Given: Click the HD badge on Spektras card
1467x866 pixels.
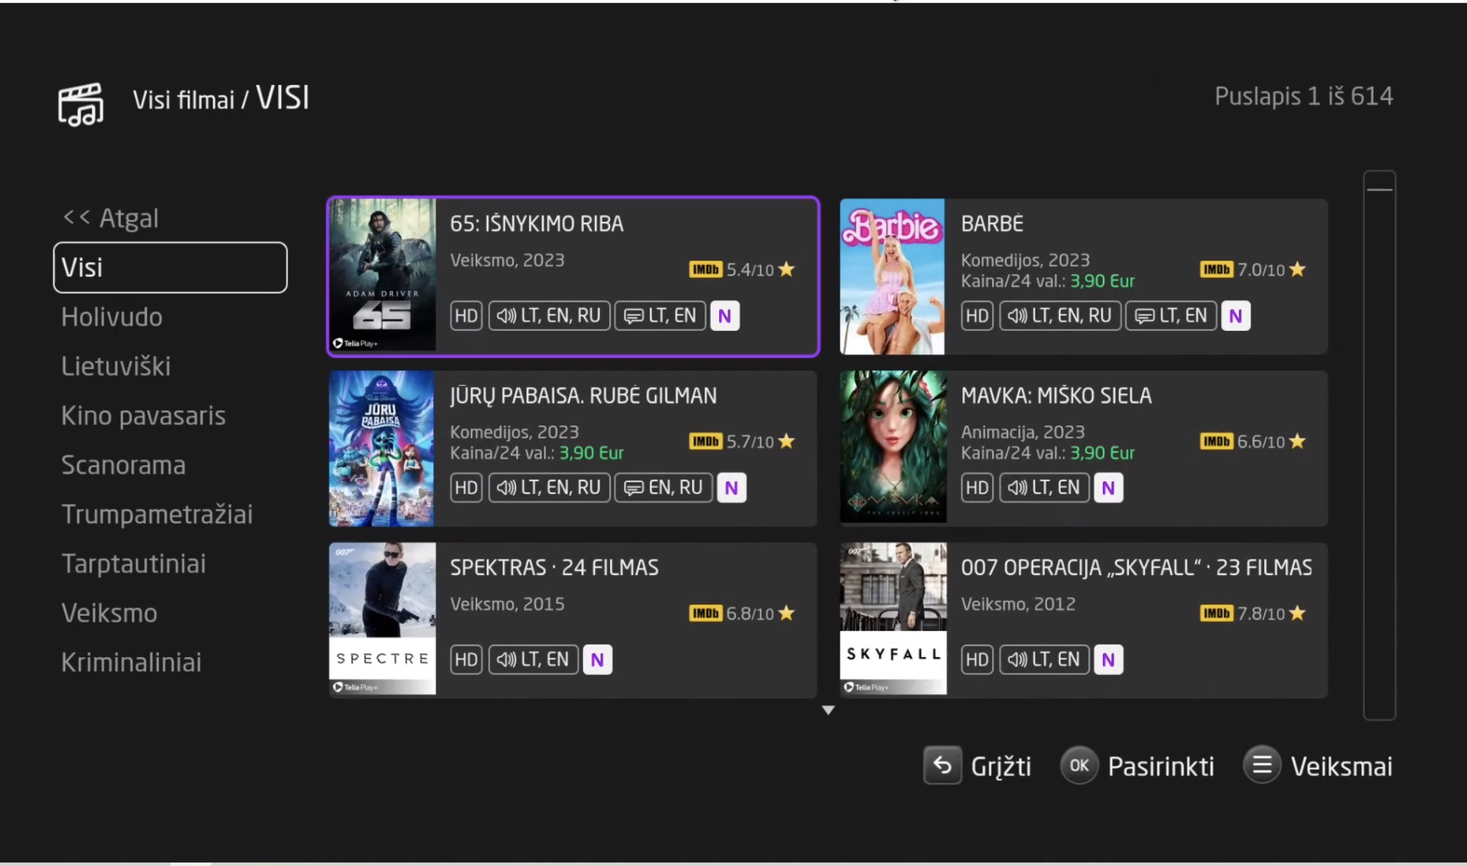Looking at the screenshot, I should 466,659.
